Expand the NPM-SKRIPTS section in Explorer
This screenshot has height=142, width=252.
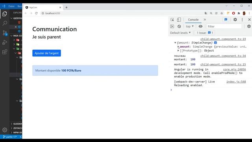tap(16, 133)
